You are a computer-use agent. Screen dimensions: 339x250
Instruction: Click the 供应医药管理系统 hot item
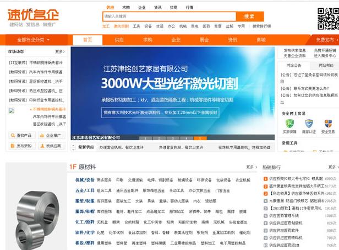pos(284,216)
